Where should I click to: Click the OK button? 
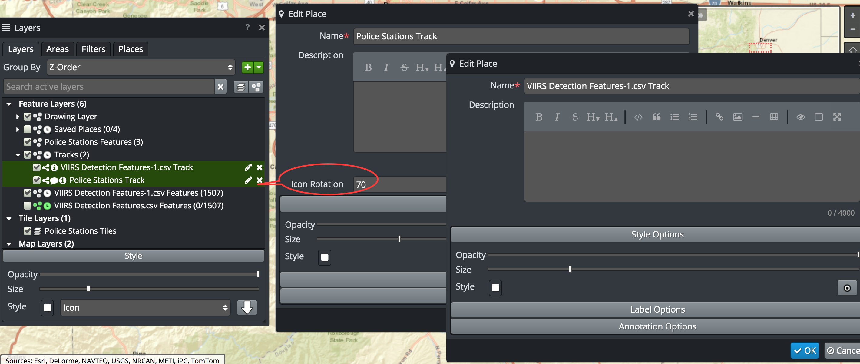click(x=805, y=351)
